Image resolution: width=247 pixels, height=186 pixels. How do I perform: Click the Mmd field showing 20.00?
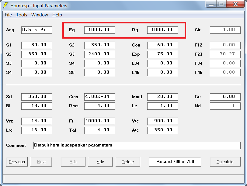(162, 97)
